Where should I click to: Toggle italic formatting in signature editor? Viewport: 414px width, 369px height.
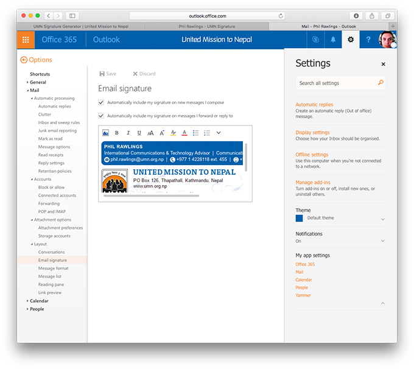tap(128, 133)
